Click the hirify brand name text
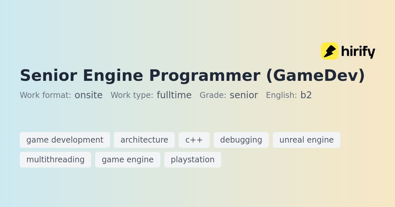The width and height of the screenshot is (395, 207). point(358,52)
